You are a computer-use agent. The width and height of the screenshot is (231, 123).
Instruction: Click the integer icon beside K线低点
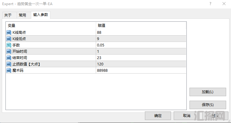[x=9, y=39]
